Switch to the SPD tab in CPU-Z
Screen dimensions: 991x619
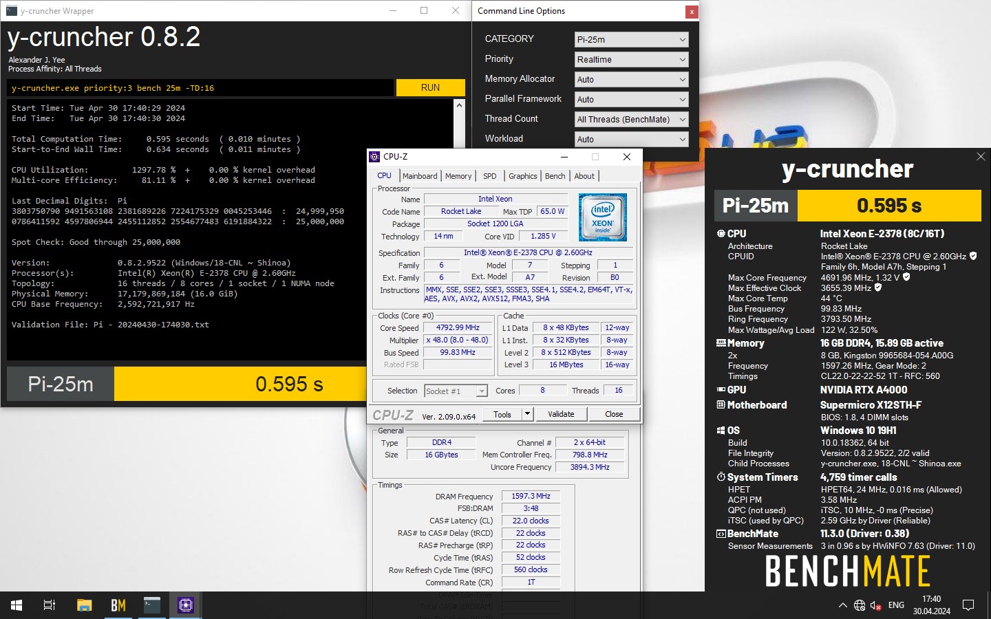coord(489,176)
